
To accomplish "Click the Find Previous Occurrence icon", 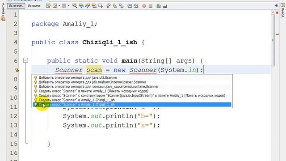I will click(x=81, y=6).
